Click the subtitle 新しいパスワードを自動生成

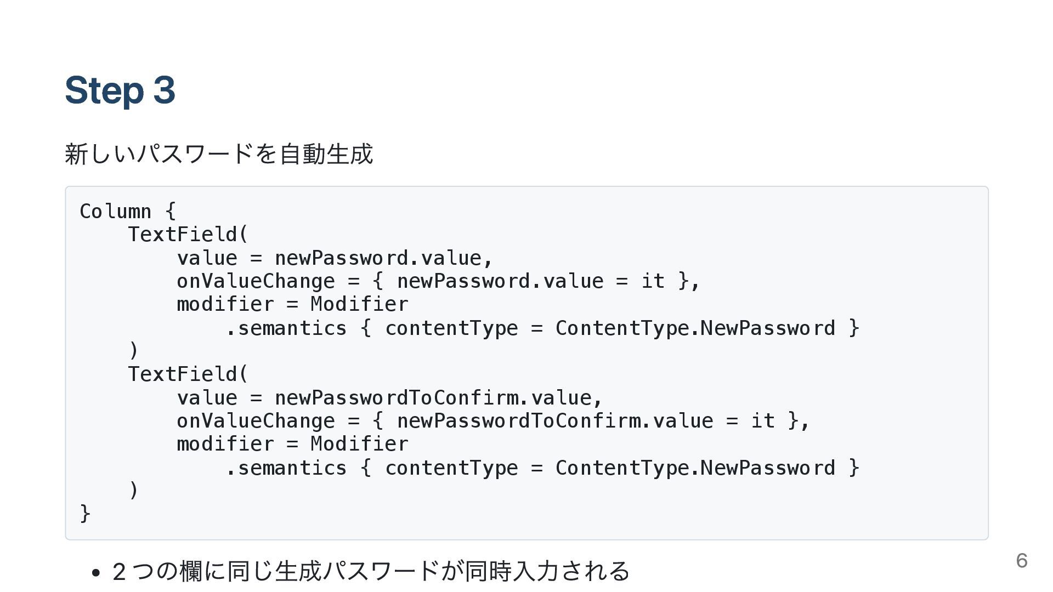coord(219,153)
